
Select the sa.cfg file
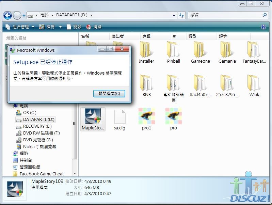pos(119,120)
